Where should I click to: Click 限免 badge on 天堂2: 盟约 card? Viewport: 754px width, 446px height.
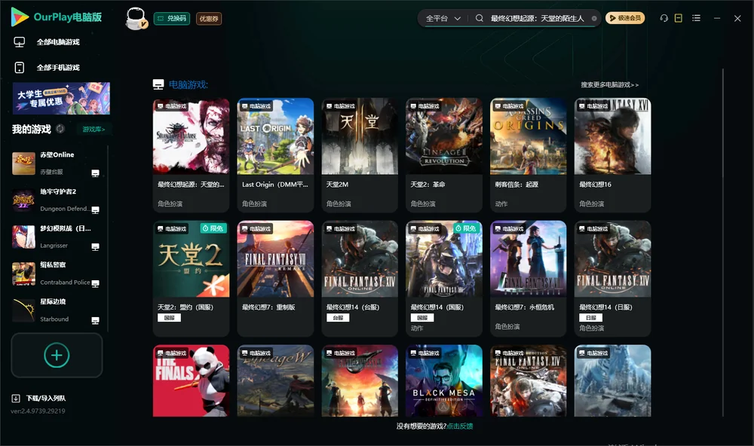(x=214, y=228)
